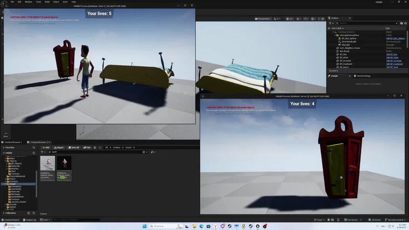Screen dimensions: 409x230
Task: Expand the Collections section
Action: (4, 213)
